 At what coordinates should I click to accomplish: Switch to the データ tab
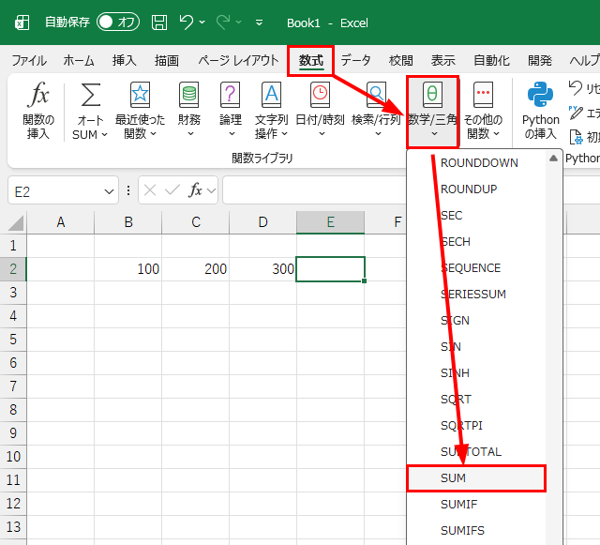[355, 61]
